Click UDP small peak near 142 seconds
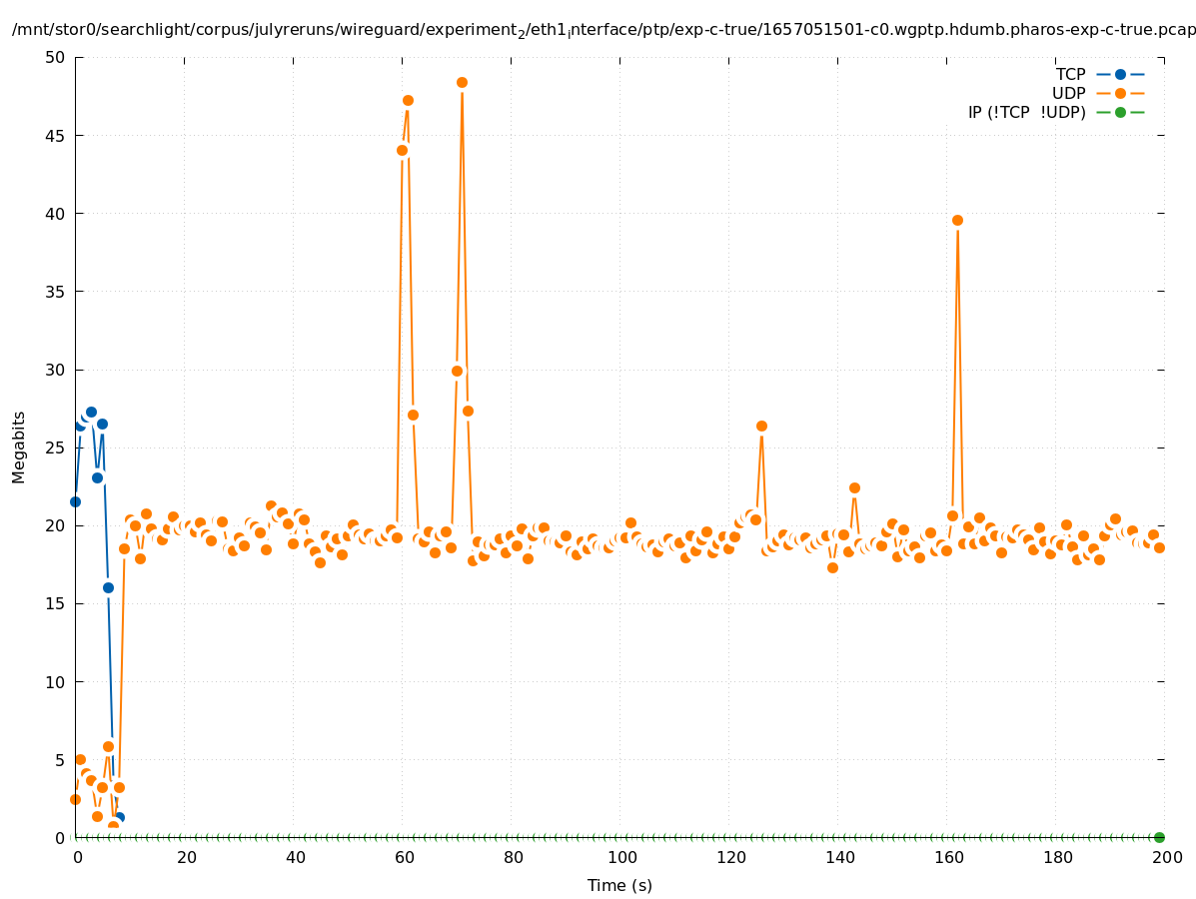The height and width of the screenshot is (899, 1196). coord(854,487)
